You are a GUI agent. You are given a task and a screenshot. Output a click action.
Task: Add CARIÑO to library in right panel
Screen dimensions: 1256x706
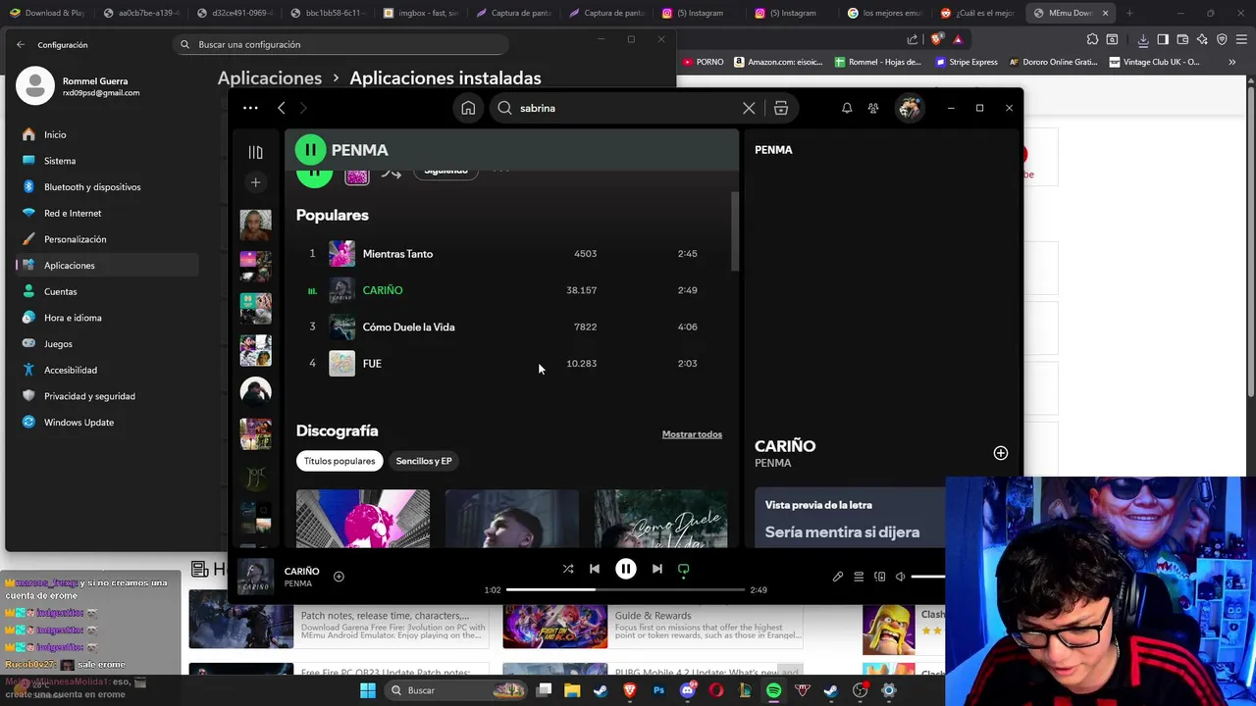(1001, 453)
